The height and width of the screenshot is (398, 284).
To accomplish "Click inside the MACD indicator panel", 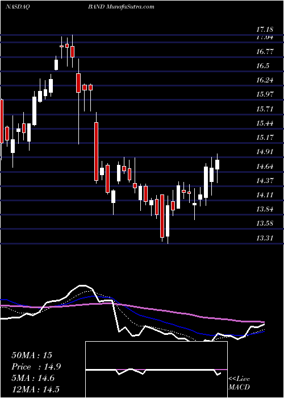I will tap(156, 370).
